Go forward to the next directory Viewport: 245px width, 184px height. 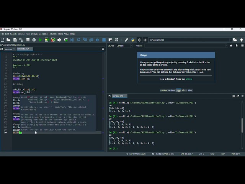pos(145,40)
